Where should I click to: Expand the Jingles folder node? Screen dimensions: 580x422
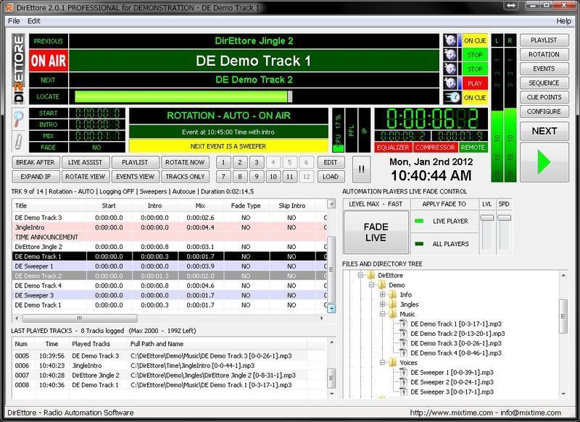point(383,304)
